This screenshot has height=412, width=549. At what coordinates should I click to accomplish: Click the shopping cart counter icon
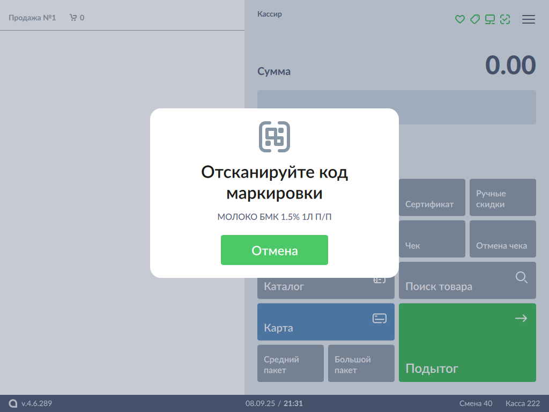coord(73,18)
